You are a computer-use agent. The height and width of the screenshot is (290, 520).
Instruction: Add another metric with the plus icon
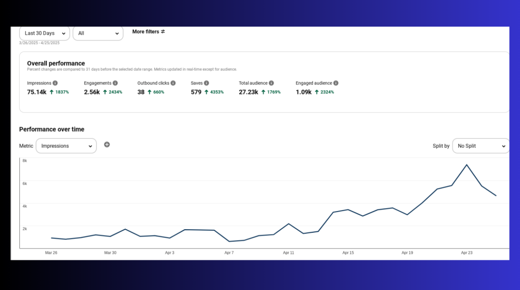(x=107, y=144)
